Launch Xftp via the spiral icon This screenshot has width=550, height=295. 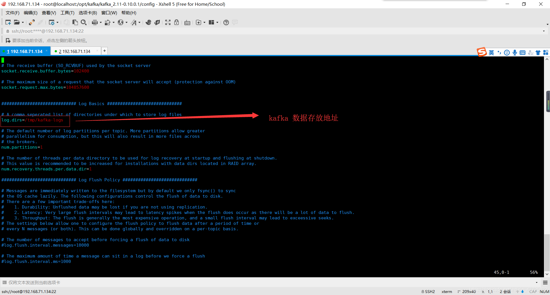click(x=148, y=22)
